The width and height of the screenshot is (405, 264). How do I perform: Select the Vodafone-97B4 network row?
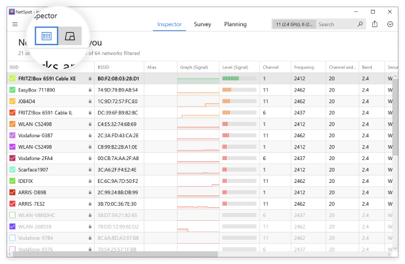[x=199, y=238]
